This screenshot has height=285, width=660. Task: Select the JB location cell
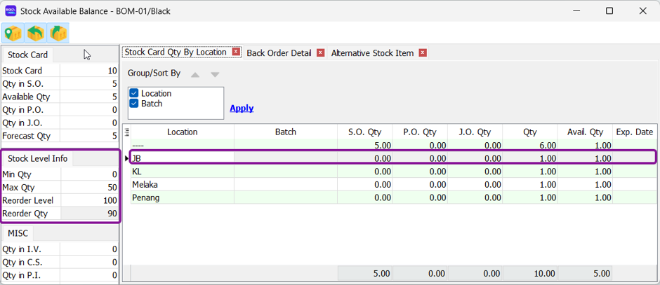tap(183, 159)
